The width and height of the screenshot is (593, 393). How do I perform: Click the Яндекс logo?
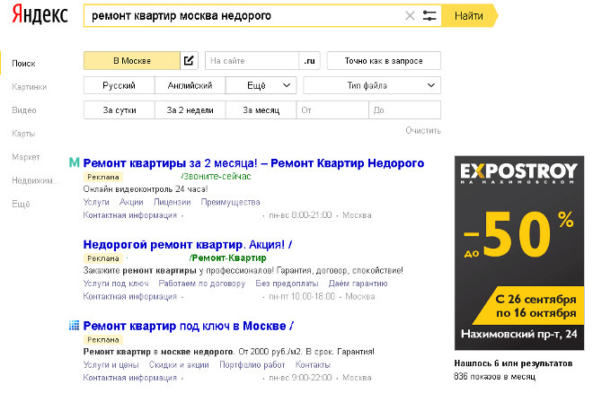click(40, 15)
